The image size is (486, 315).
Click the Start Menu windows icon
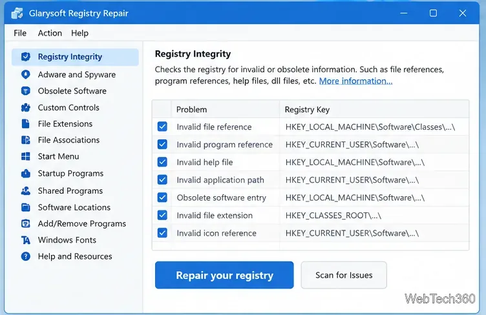(x=26, y=156)
